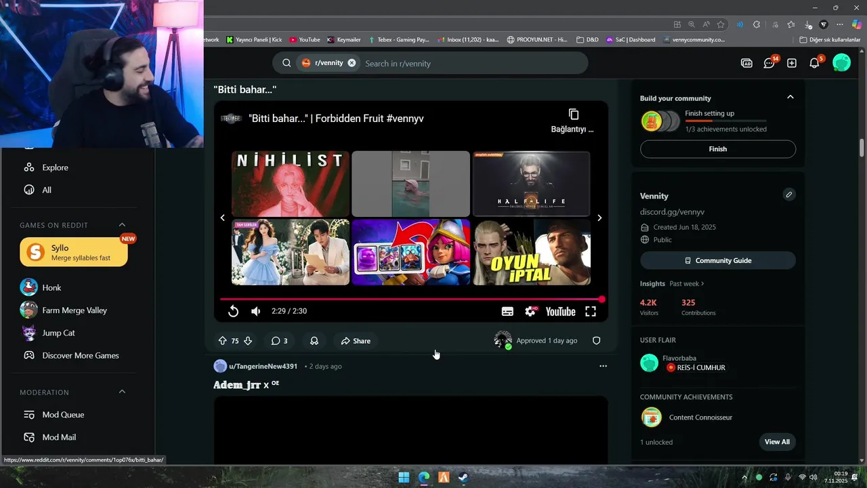
Task: Upvote the Bitti bahar post
Action: pos(223,341)
